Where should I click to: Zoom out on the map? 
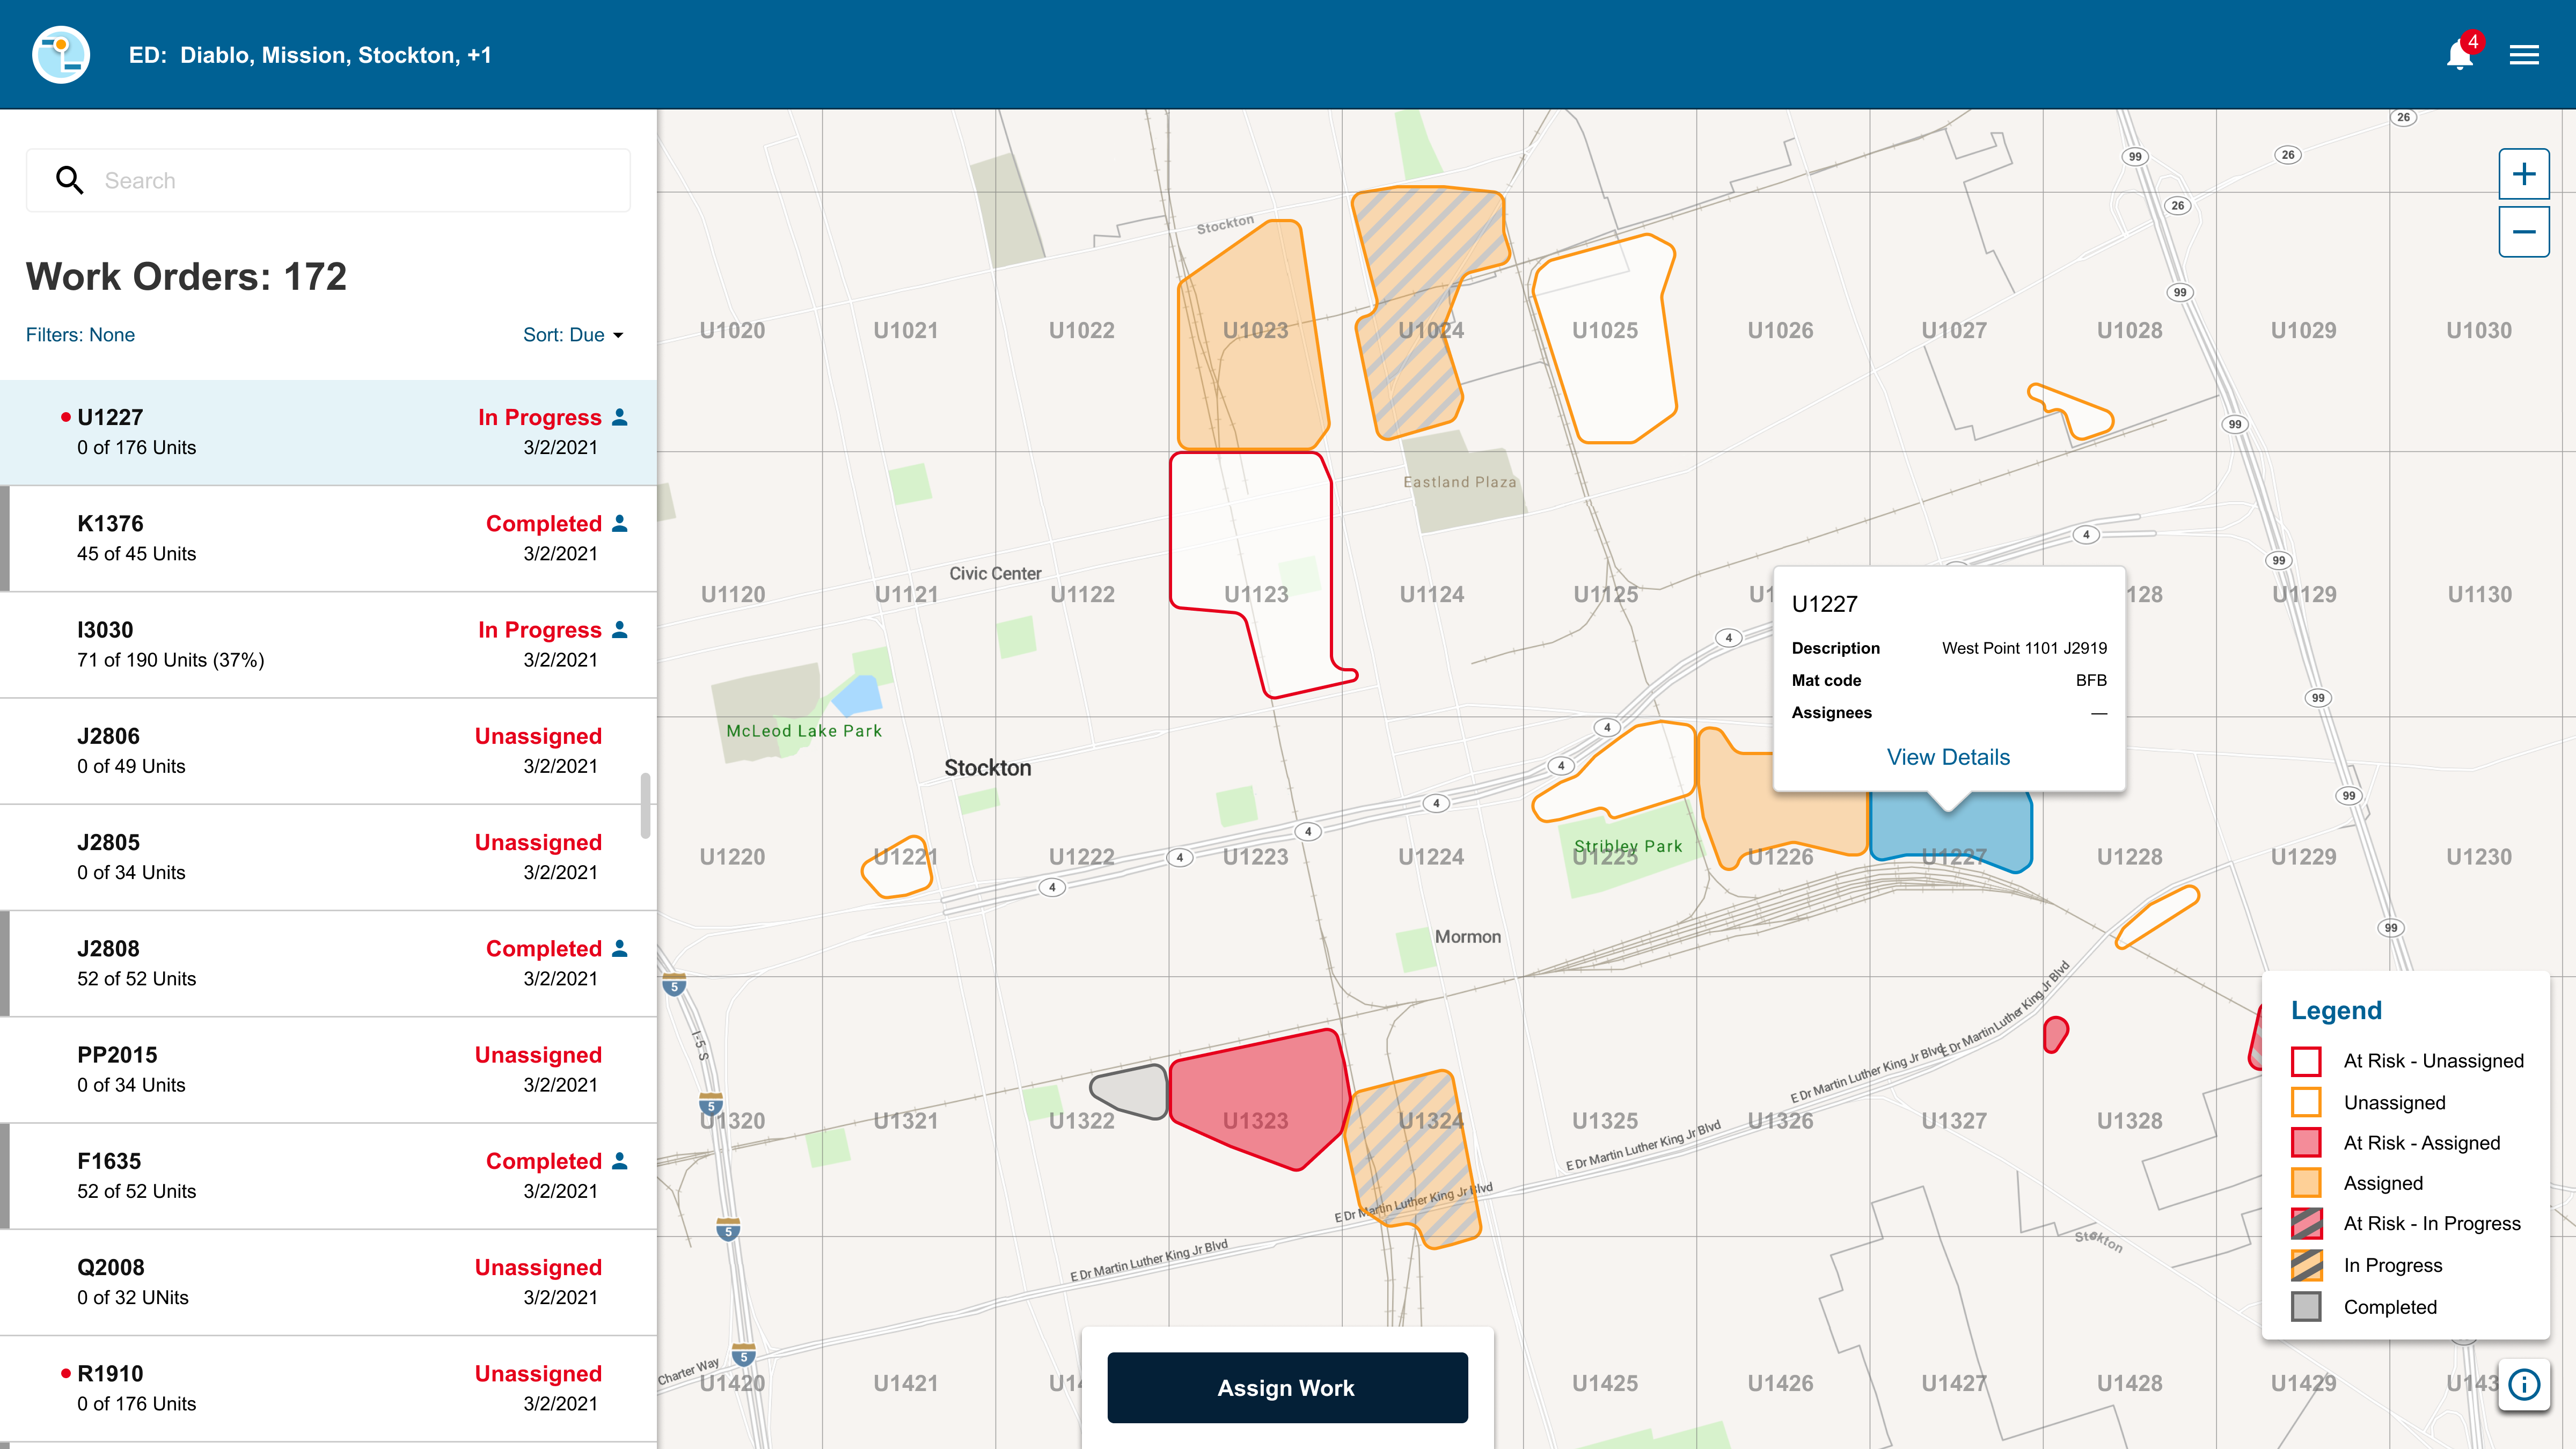[2524, 232]
